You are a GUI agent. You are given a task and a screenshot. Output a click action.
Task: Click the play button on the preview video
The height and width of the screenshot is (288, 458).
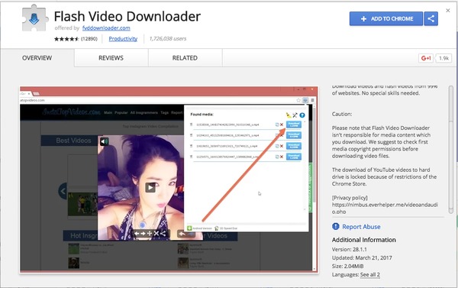click(x=150, y=187)
